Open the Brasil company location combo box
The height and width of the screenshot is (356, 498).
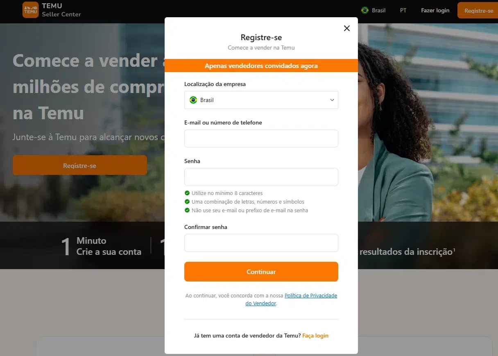(x=261, y=100)
